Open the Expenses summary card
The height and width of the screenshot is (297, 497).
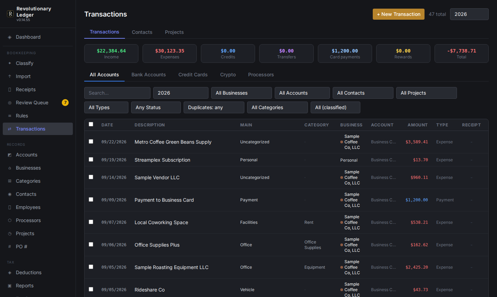click(x=169, y=54)
